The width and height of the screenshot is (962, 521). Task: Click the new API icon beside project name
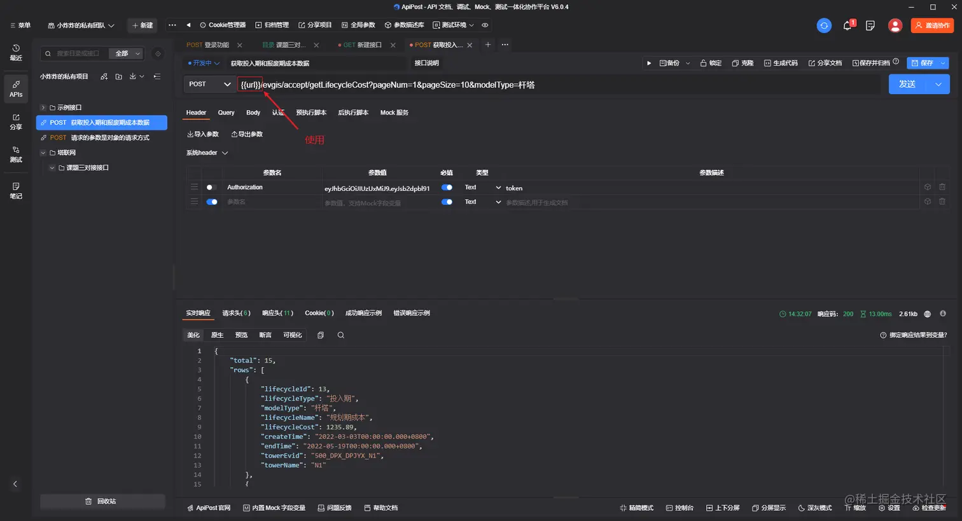point(104,76)
